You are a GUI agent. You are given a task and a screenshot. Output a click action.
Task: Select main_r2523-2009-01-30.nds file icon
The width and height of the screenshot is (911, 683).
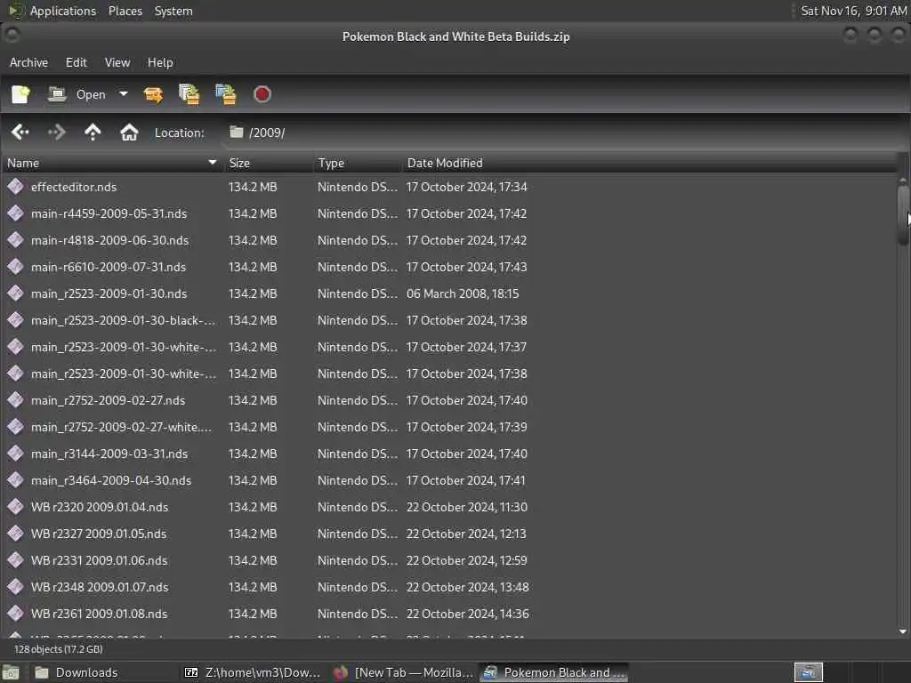click(x=16, y=293)
